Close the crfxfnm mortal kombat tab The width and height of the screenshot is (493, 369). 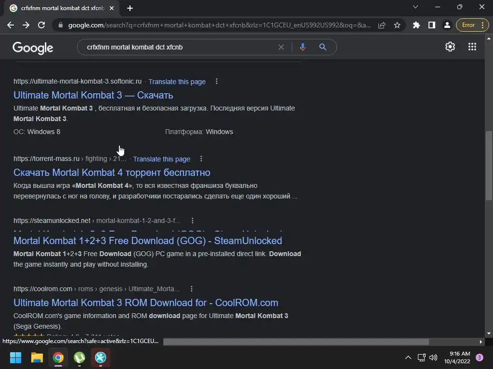tap(112, 8)
